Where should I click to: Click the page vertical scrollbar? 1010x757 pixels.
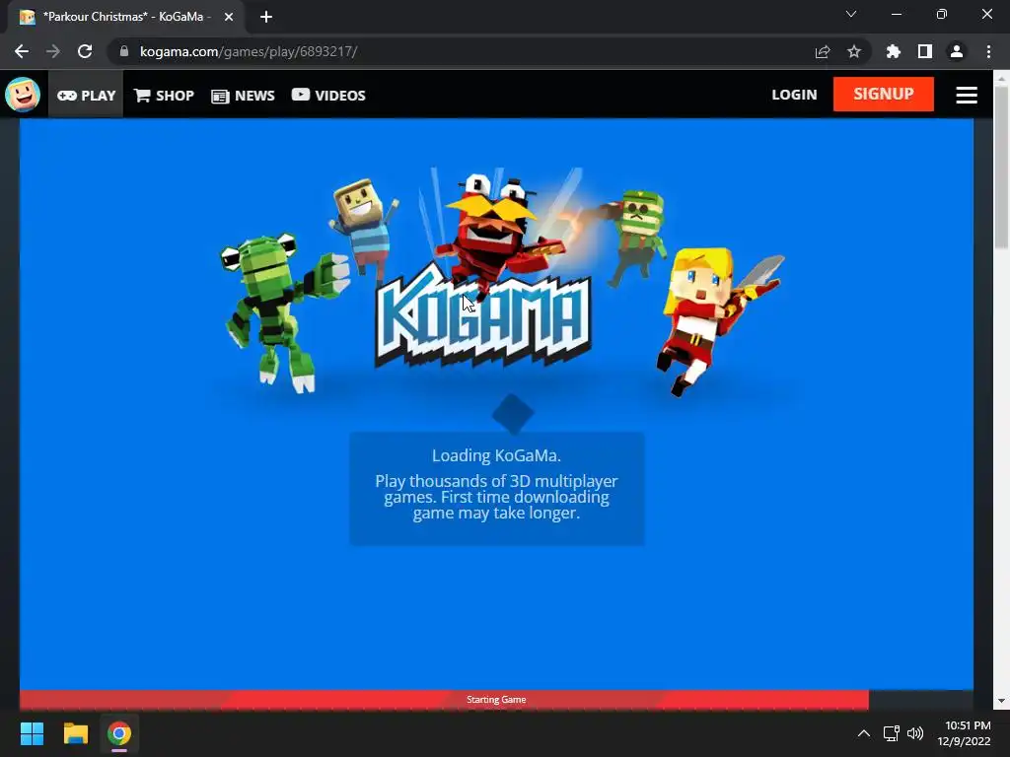tap(1001, 168)
